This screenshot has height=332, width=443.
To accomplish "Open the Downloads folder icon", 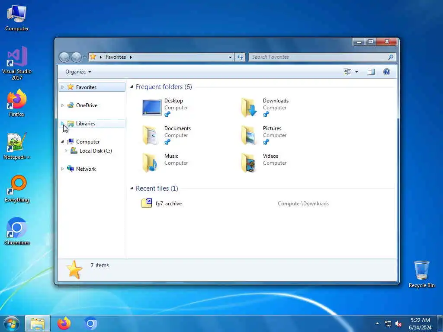I will pyautogui.click(x=249, y=107).
